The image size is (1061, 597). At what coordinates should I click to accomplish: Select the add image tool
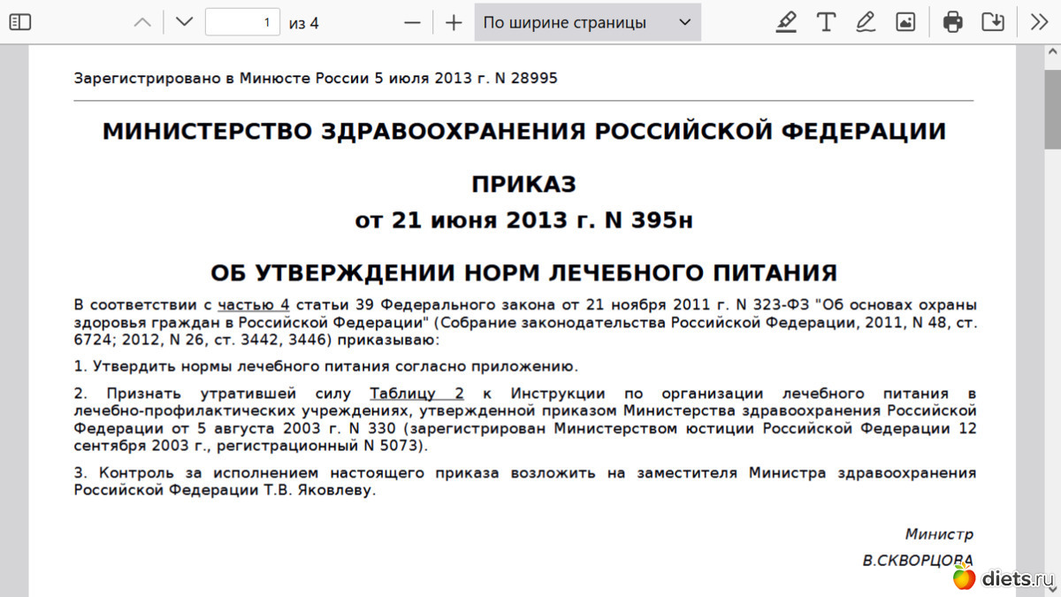pyautogui.click(x=905, y=22)
